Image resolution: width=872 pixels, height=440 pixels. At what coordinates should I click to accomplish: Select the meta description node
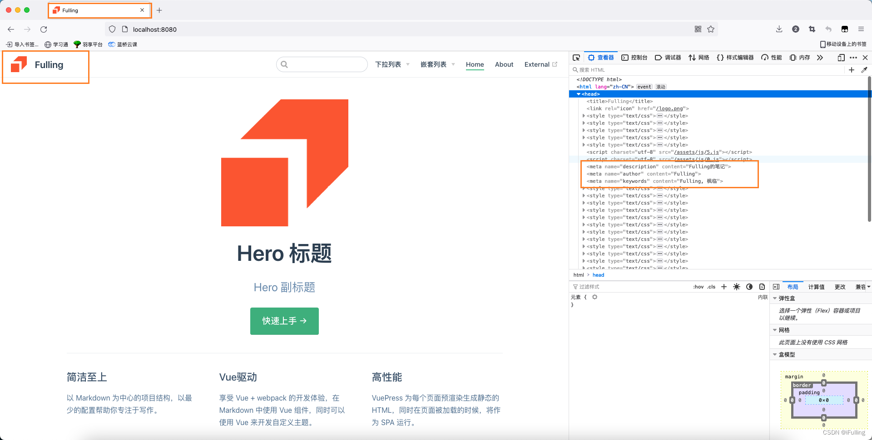pyautogui.click(x=659, y=166)
